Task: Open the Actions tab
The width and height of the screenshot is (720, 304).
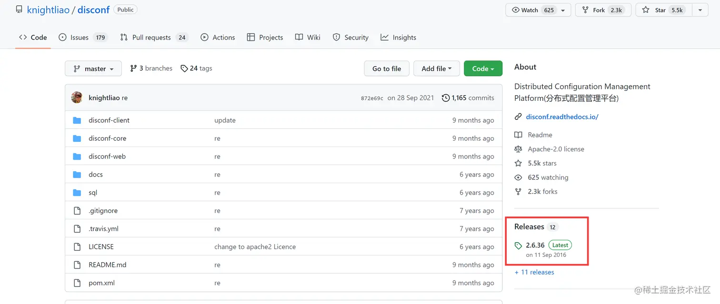Action: click(x=218, y=37)
